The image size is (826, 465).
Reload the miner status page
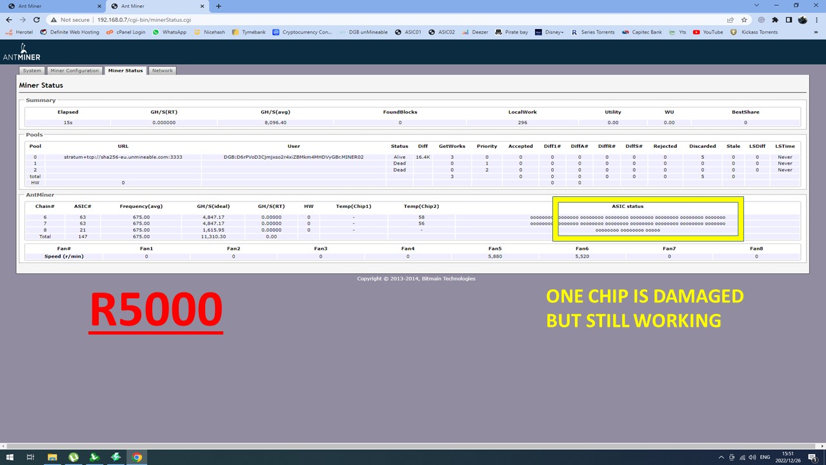pos(37,19)
